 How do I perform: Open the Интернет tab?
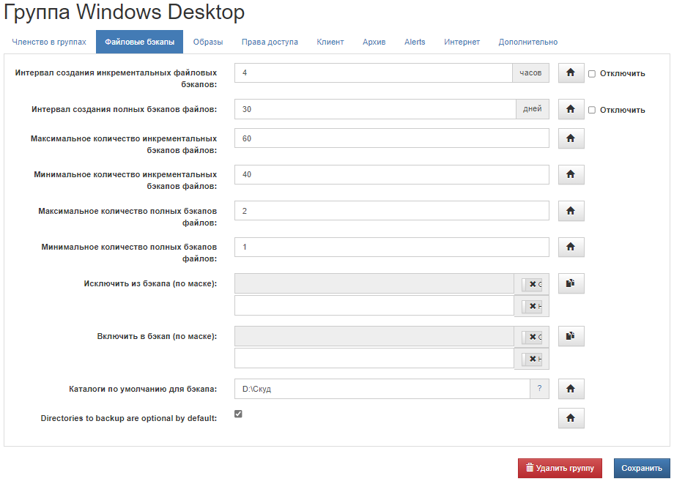(462, 42)
